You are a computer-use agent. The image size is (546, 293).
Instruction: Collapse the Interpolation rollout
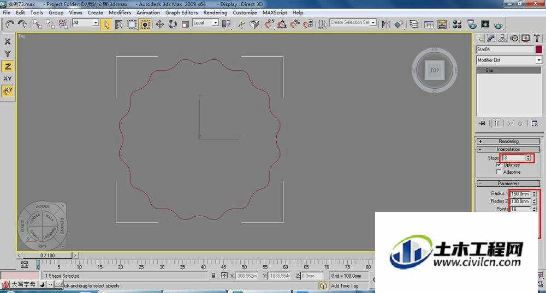tap(508, 149)
